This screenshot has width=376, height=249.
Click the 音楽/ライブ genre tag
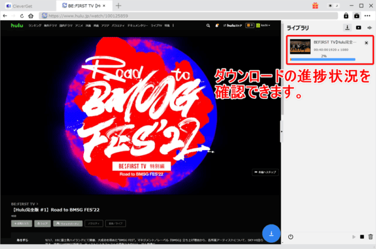115,223
